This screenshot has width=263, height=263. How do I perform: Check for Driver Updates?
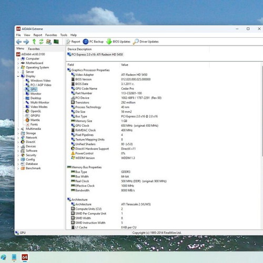point(146,42)
